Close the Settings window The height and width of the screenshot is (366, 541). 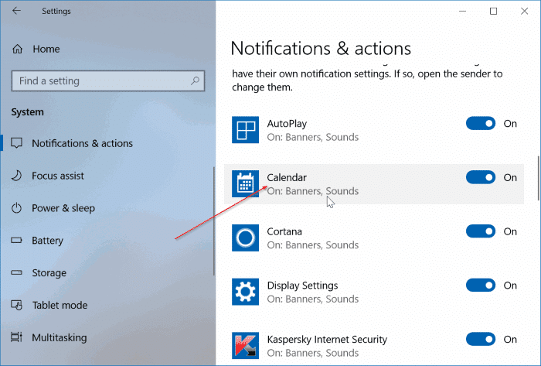pos(525,11)
